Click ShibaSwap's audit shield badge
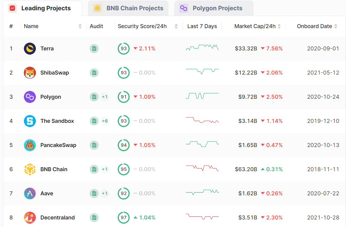Image resolution: width=346 pixels, height=227 pixels. pos(94,73)
